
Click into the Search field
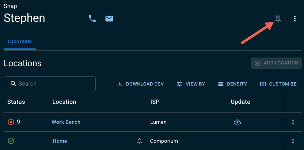click(x=50, y=84)
